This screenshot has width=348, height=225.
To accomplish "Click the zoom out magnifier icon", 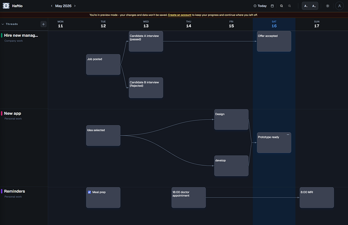I will [x=281, y=6].
